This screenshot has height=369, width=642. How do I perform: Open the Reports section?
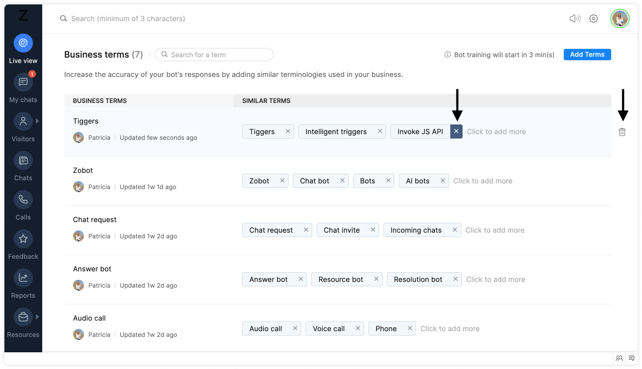23,278
